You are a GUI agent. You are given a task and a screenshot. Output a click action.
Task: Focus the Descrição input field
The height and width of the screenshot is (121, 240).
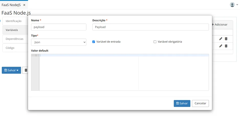pos(150,27)
